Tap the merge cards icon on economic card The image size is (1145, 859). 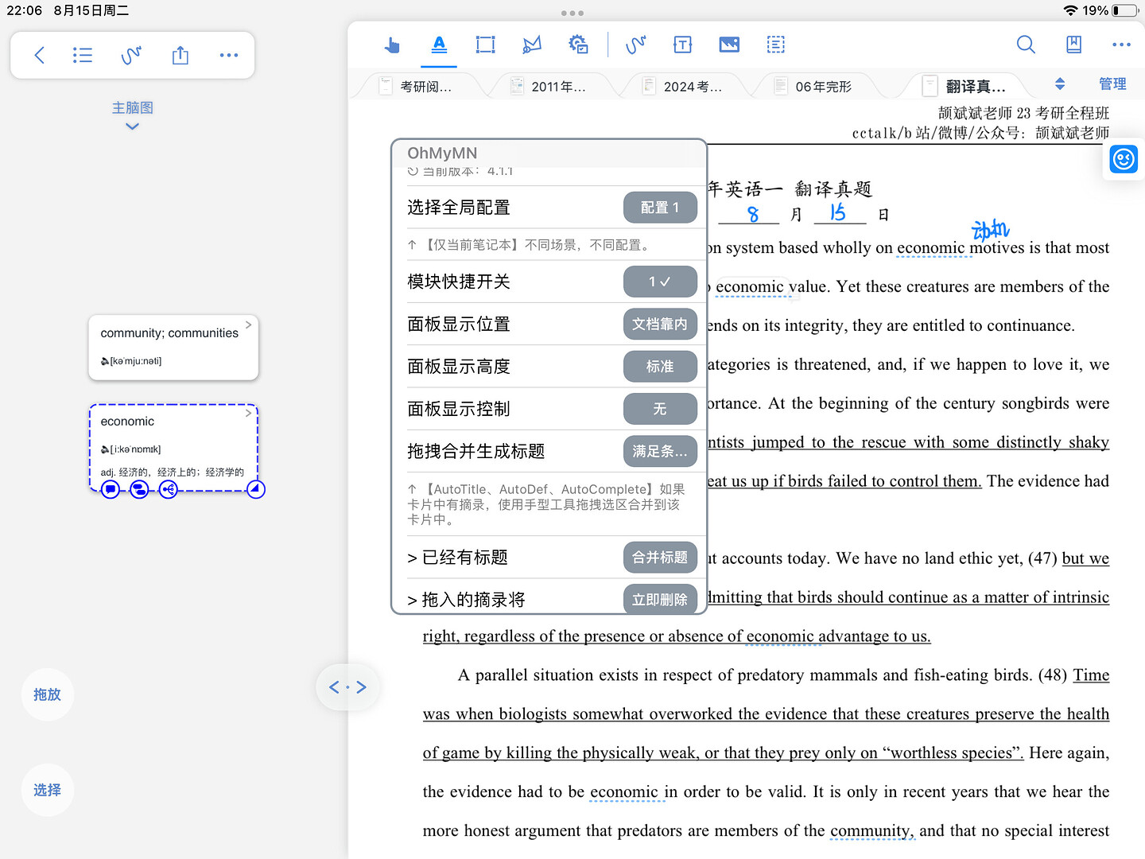point(139,489)
